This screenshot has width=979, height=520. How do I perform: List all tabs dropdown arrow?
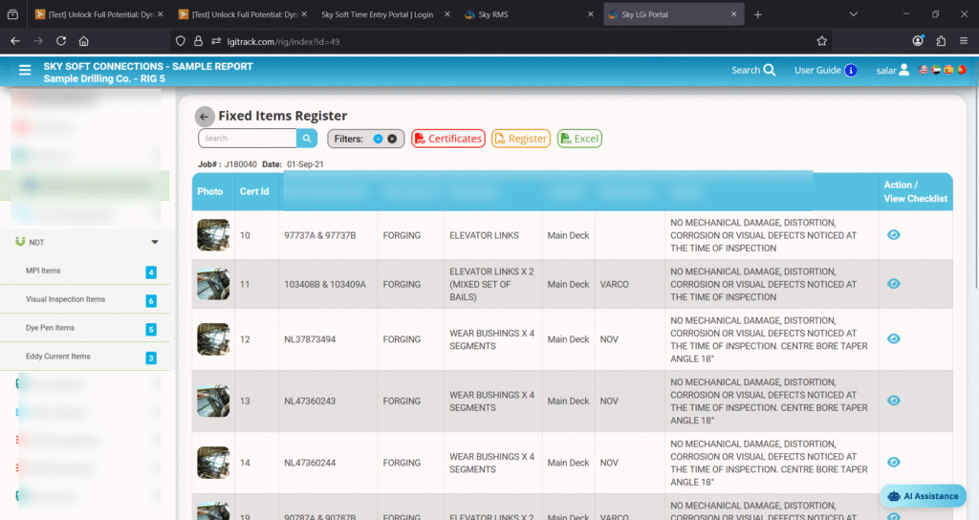tap(853, 14)
